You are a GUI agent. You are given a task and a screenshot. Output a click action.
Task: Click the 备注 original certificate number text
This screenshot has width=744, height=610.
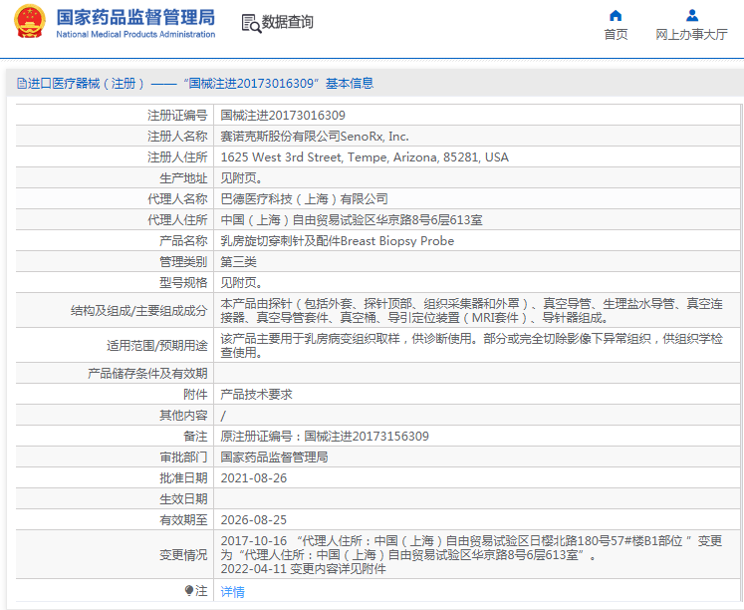325,437
